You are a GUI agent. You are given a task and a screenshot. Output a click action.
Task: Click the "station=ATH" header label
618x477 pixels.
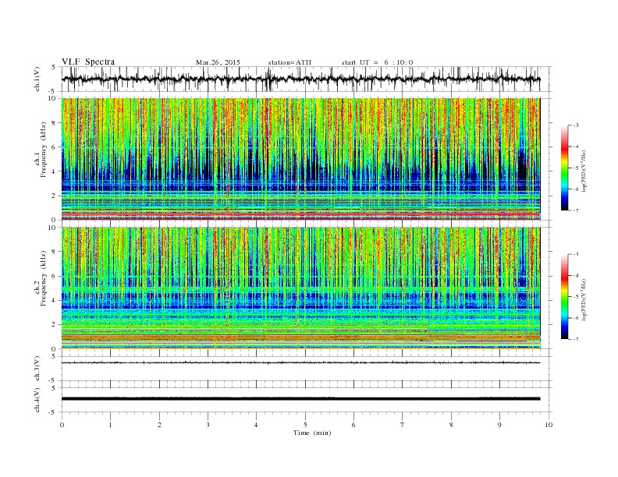point(289,62)
